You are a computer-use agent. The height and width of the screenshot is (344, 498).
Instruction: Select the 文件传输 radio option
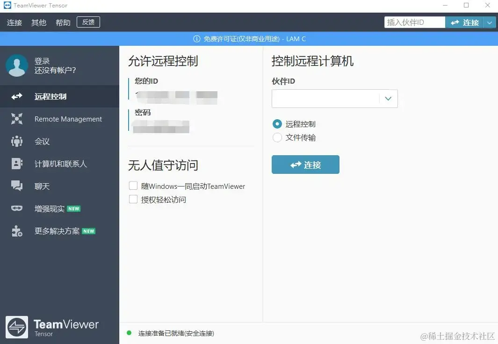click(x=277, y=137)
